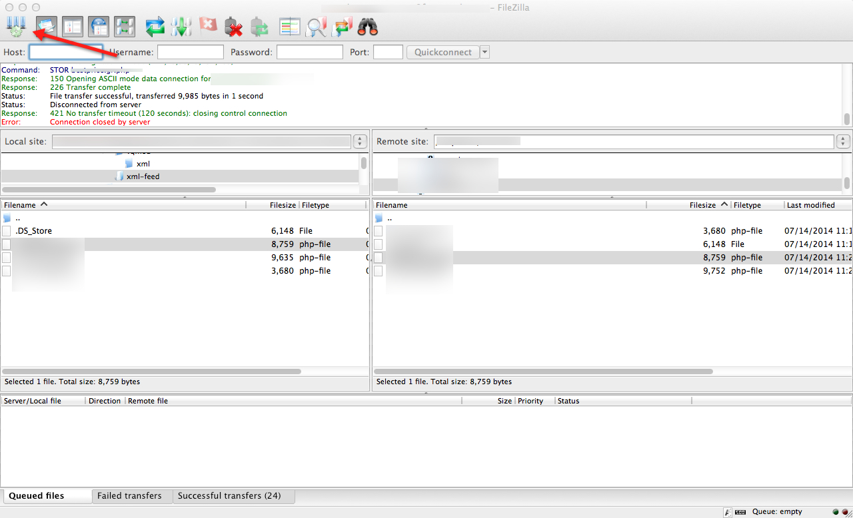
Task: Open the Local site path dropdown
Action: click(x=360, y=141)
